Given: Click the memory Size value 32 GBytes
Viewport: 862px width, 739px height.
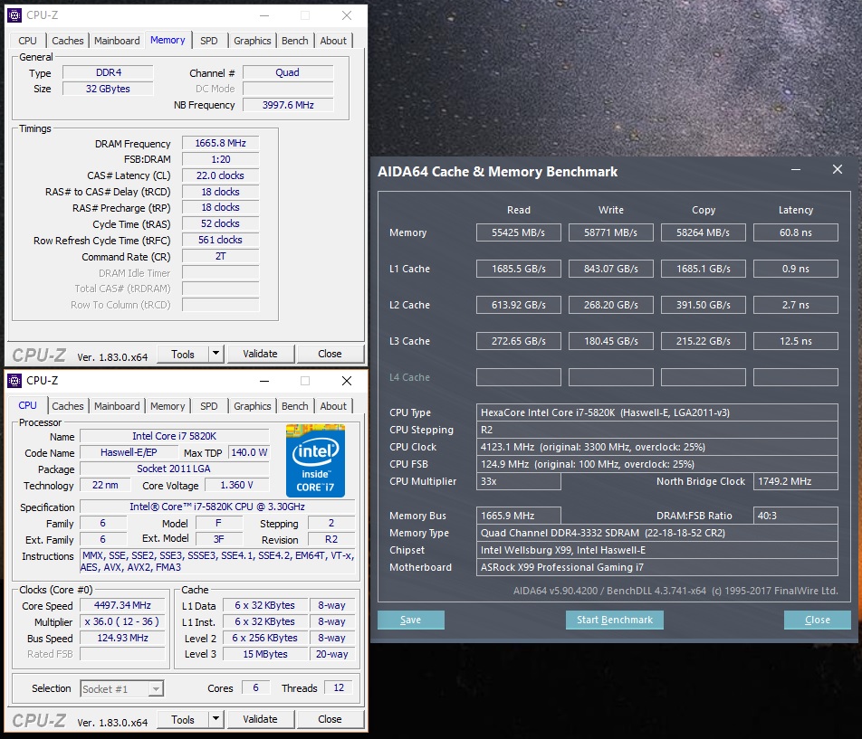Looking at the screenshot, I should (x=108, y=89).
